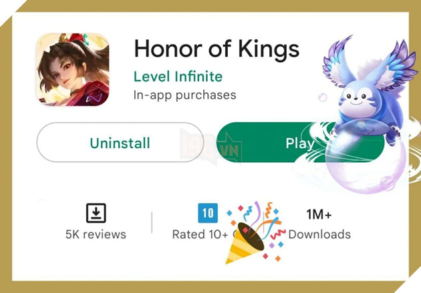Tap the green Play button
The width and height of the screenshot is (421, 293).
(x=300, y=142)
